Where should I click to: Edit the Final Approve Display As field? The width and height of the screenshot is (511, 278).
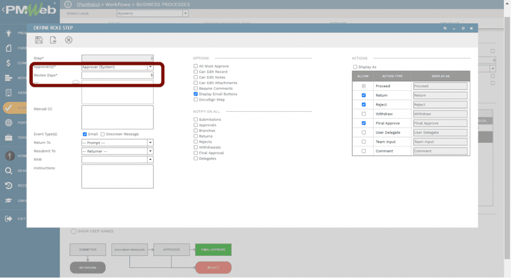pyautogui.click(x=440, y=123)
